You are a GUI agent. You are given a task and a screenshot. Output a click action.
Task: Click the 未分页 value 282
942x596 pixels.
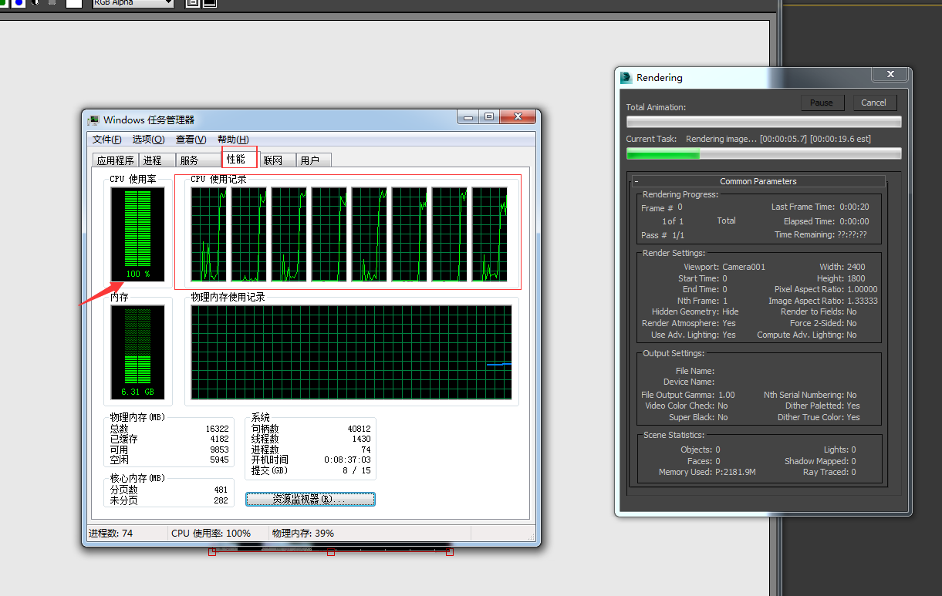coord(221,500)
